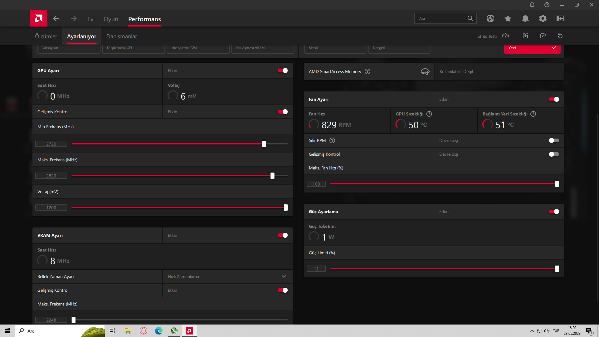Open Windows Task View icon
The width and height of the screenshot is (599, 337).
[x=112, y=331]
